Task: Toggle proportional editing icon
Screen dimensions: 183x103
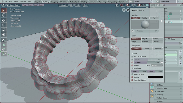Action: (83, 5)
